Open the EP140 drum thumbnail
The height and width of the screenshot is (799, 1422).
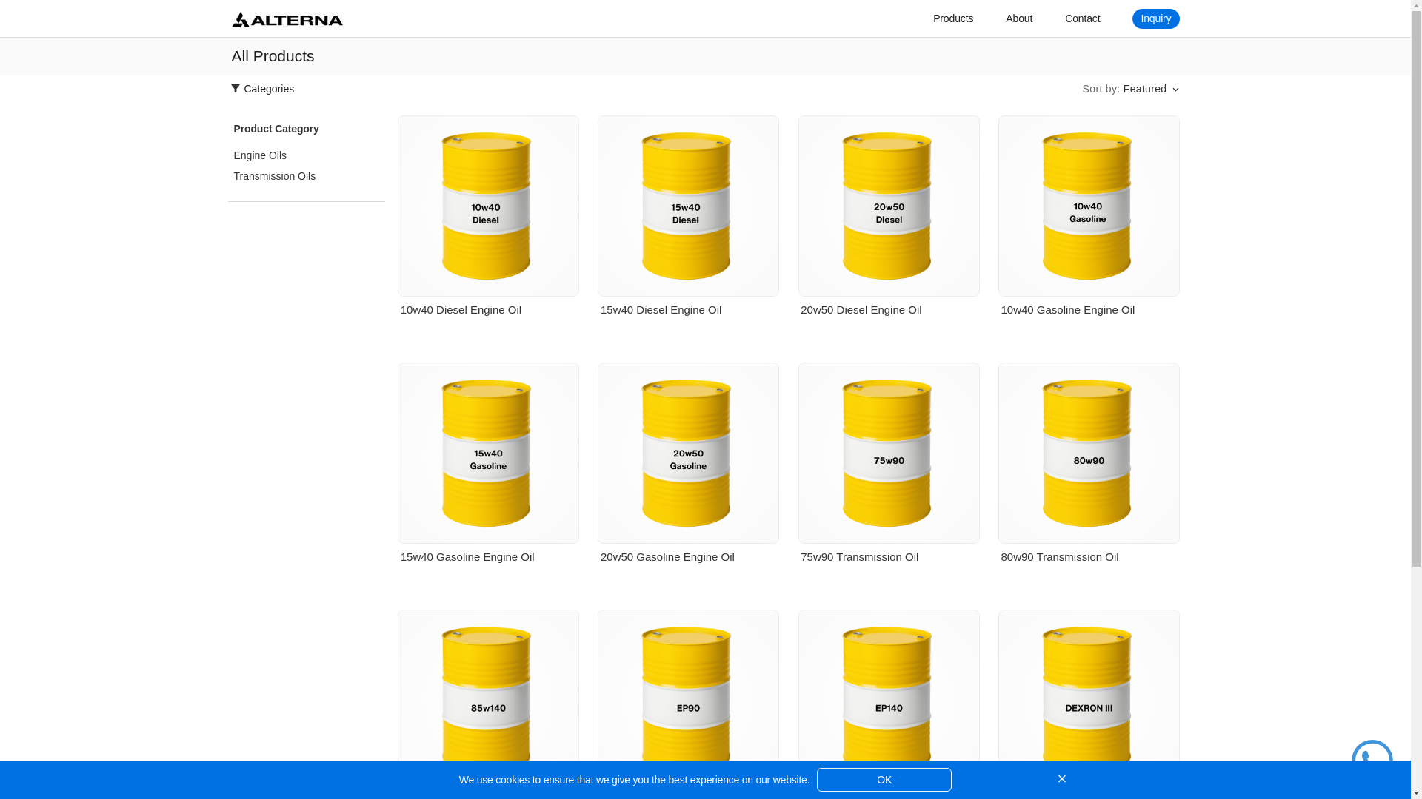pos(888,685)
